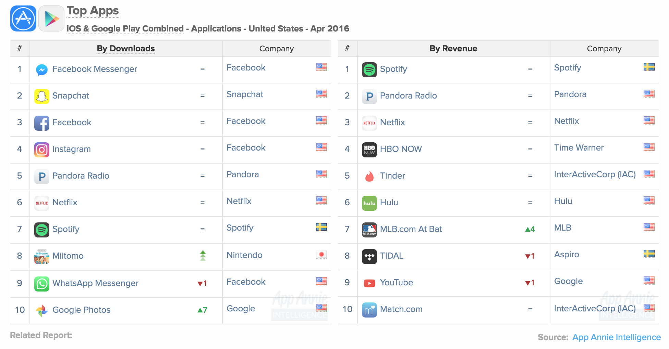Image resolution: width=669 pixels, height=349 pixels.
Task: Click the iOS App Store icon
Action: click(x=23, y=18)
